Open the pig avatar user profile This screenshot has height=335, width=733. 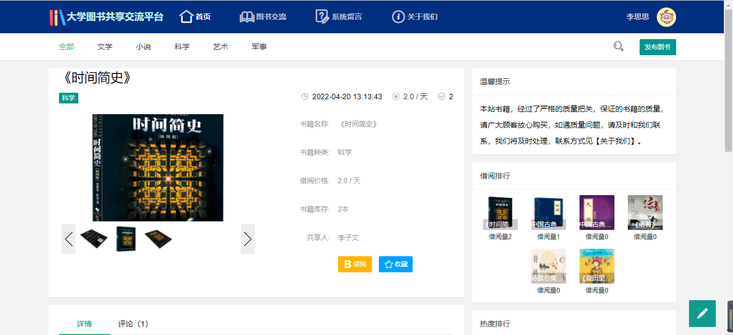(x=666, y=17)
